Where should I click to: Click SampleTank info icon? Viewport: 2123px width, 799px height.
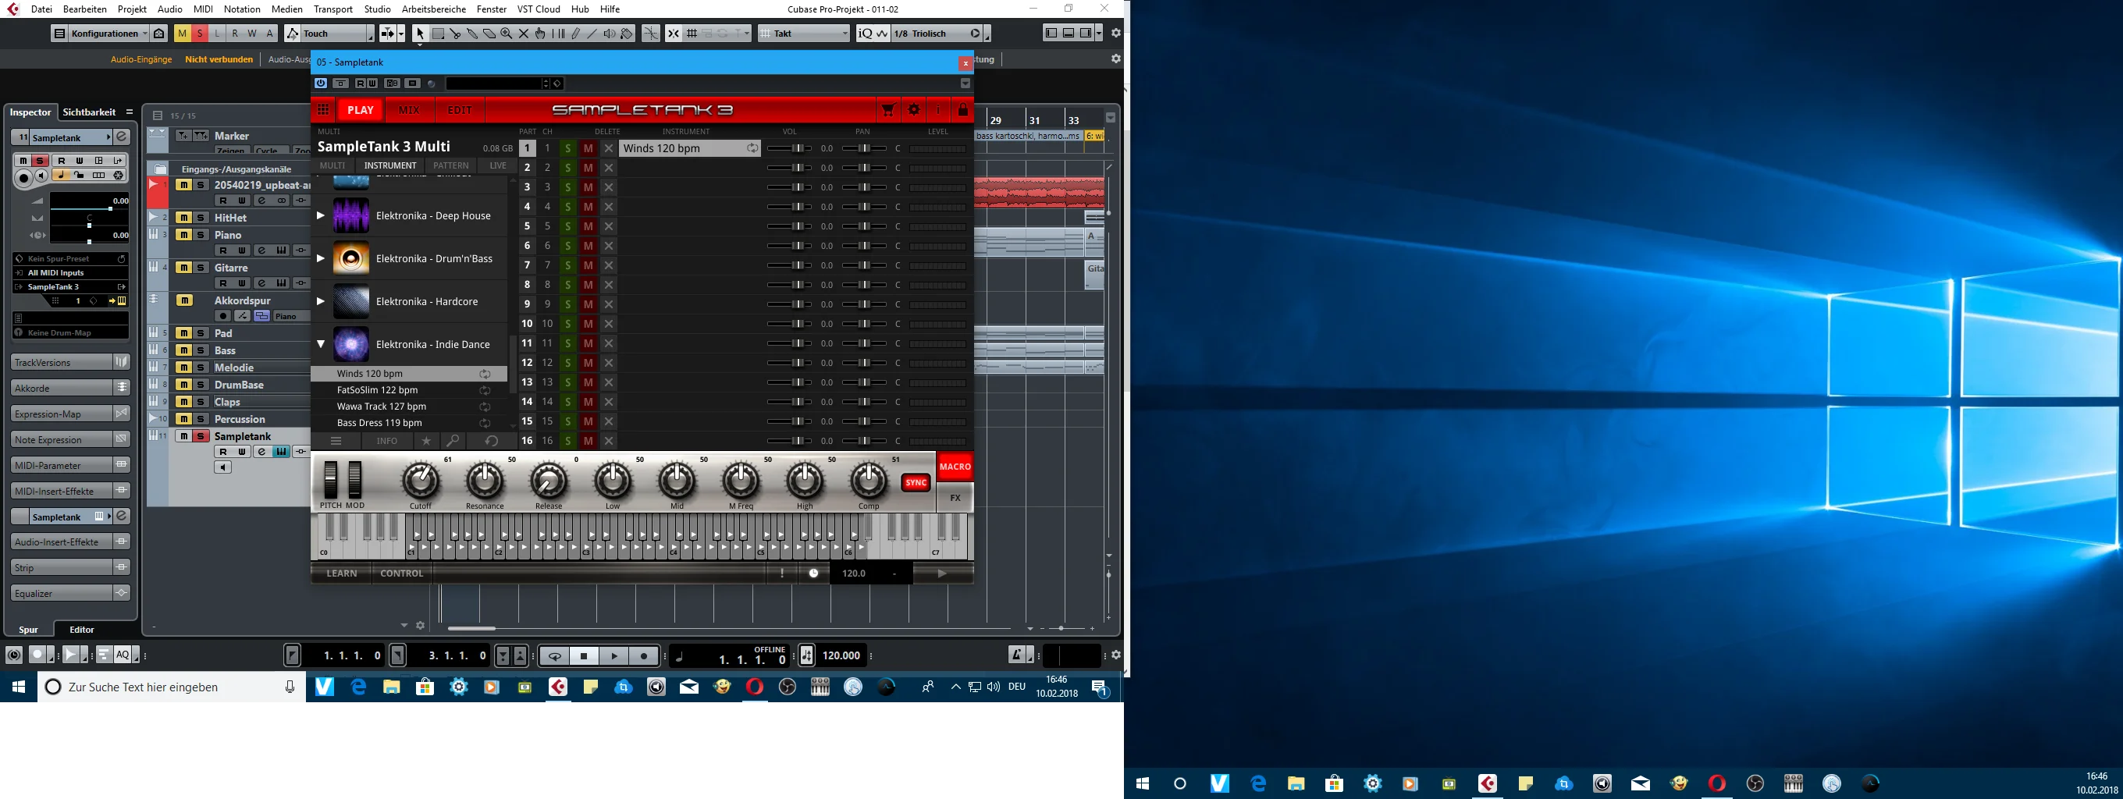(938, 109)
